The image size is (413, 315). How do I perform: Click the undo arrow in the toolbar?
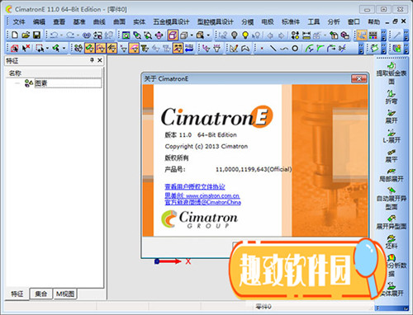[55, 35]
